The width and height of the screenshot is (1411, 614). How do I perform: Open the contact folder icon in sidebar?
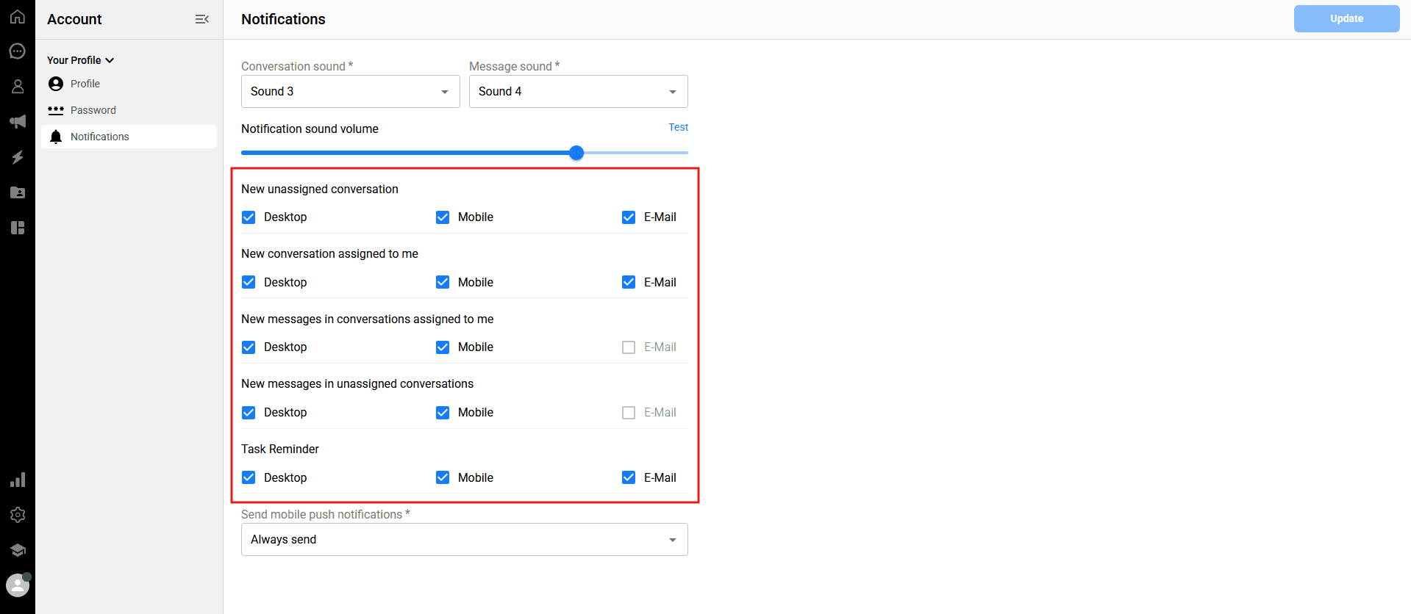coord(18,192)
